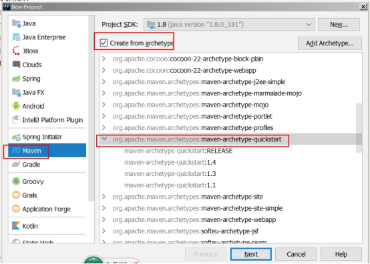Click the orange Grails icon
370x264 pixels.
(16, 195)
